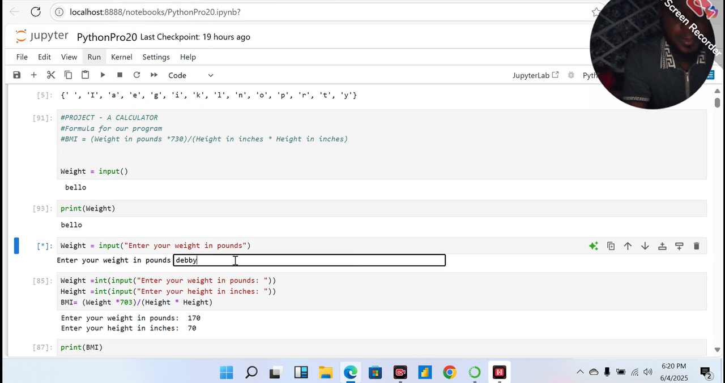The image size is (725, 383).
Task: Restart kernel and run all cells icon
Action: tap(153, 75)
